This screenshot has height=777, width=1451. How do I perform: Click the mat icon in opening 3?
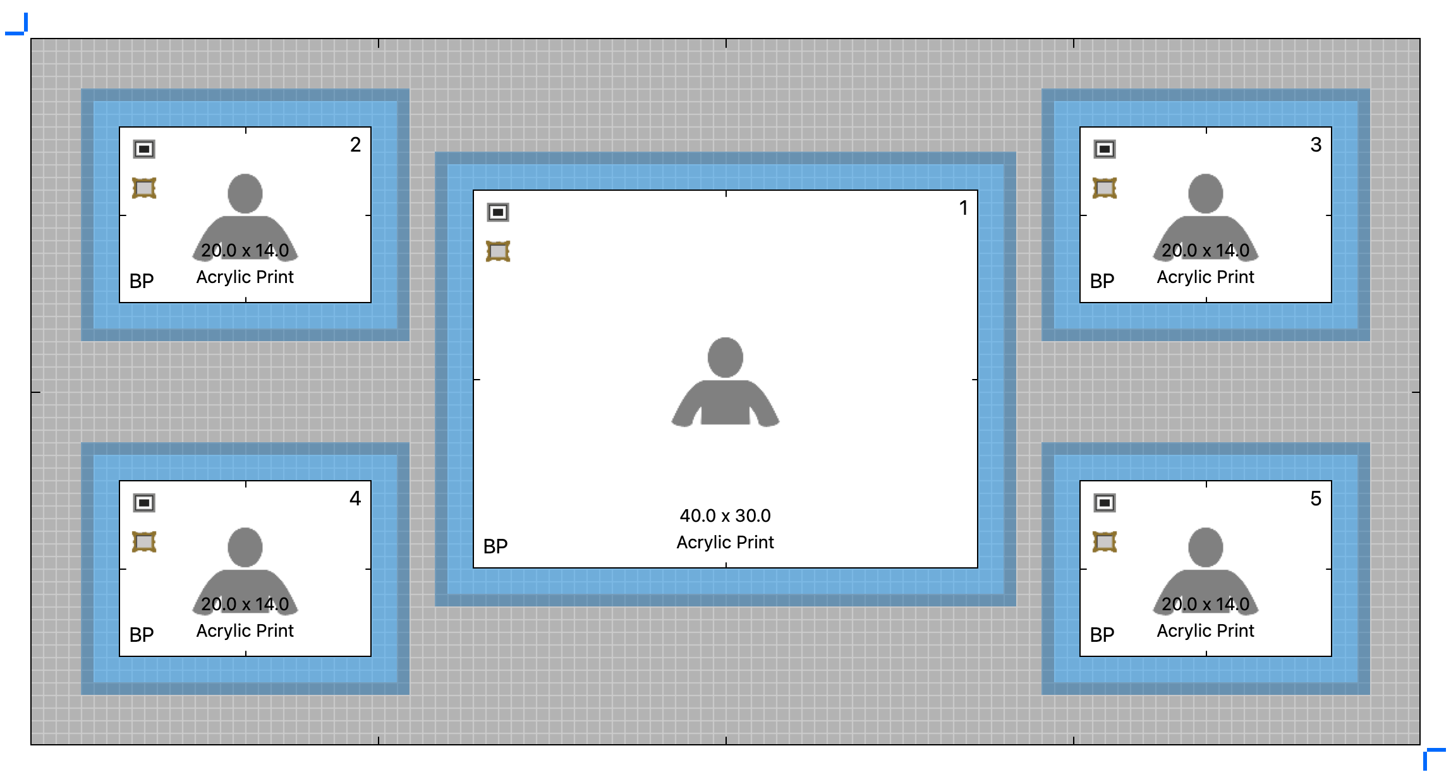(1105, 149)
